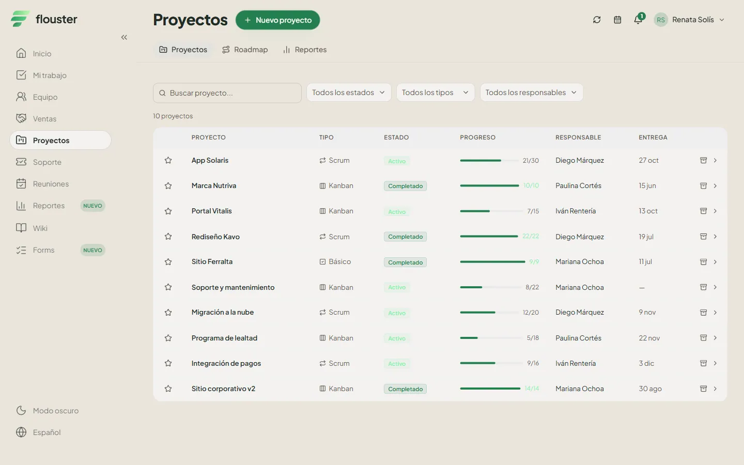The image size is (744, 465).
Task: Open the Equipo sidebar link
Action: click(x=60, y=97)
